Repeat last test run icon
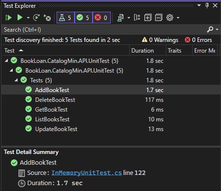Viewport: 221px width, 191px height. [x=37, y=18]
